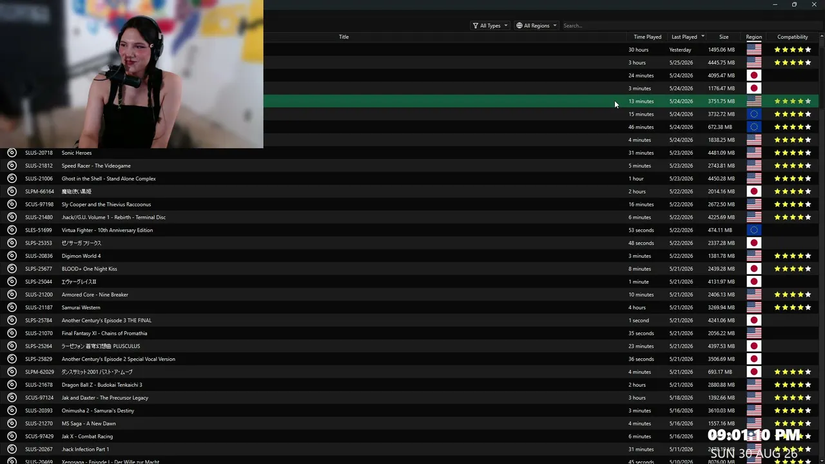The image size is (825, 464).
Task: Select Sly Cooper and the Thievius Raccoonus
Action: tap(106, 204)
